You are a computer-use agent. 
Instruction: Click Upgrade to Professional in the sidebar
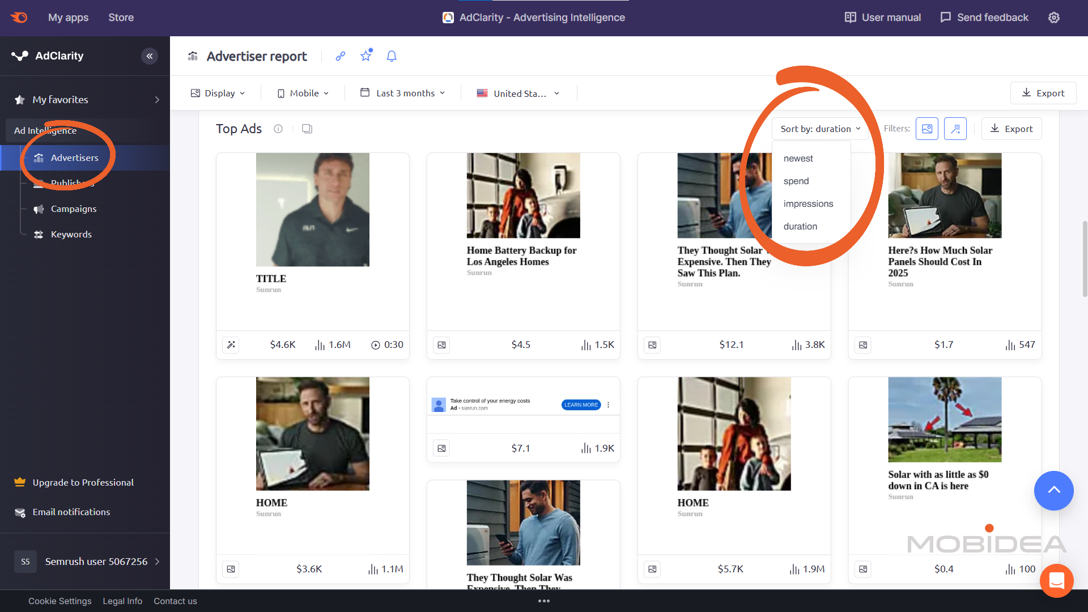[83, 482]
